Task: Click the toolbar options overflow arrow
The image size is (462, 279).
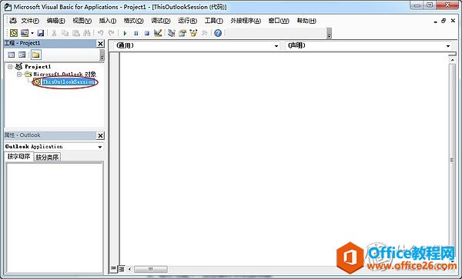Action: (330, 34)
